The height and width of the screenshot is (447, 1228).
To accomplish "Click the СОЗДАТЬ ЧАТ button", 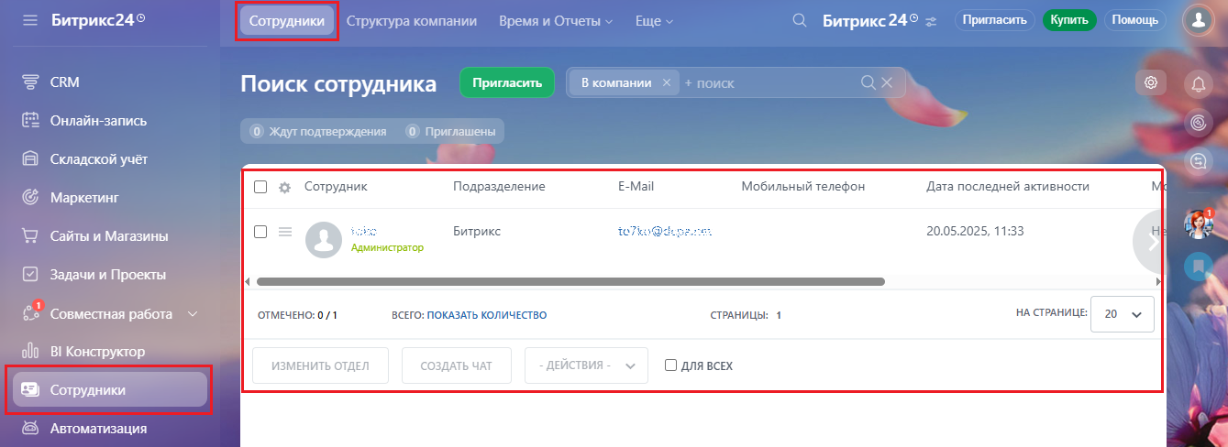I will tap(457, 365).
